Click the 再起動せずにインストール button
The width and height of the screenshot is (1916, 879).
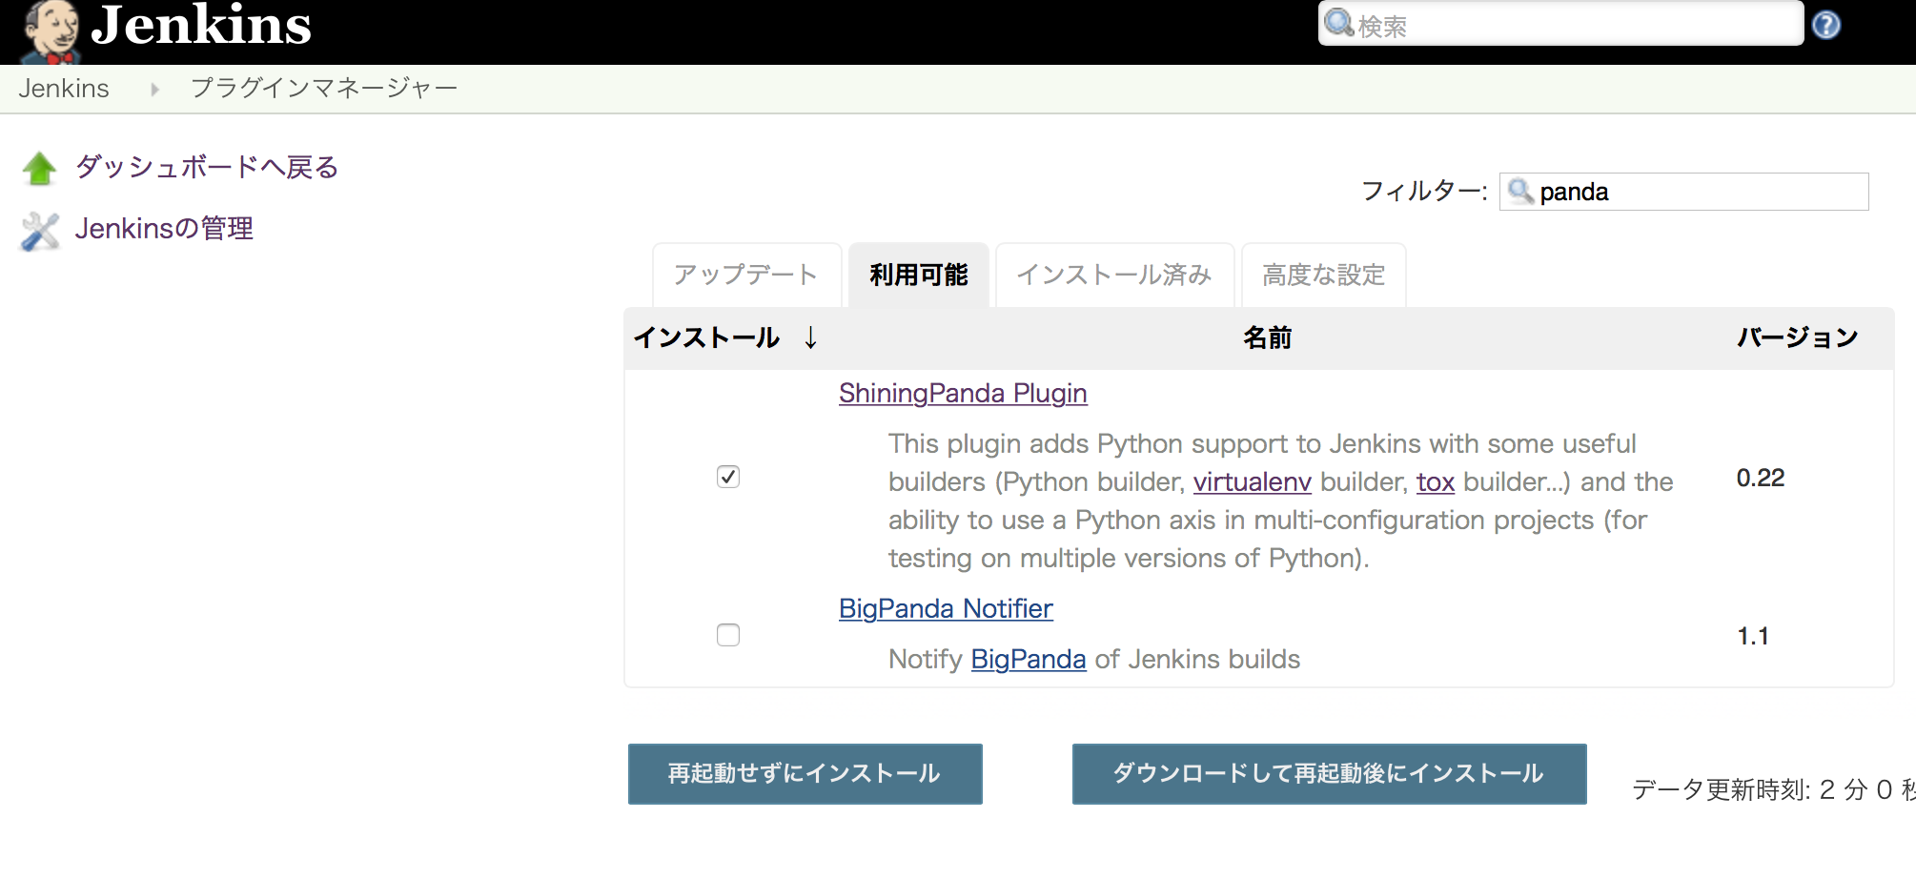(804, 773)
